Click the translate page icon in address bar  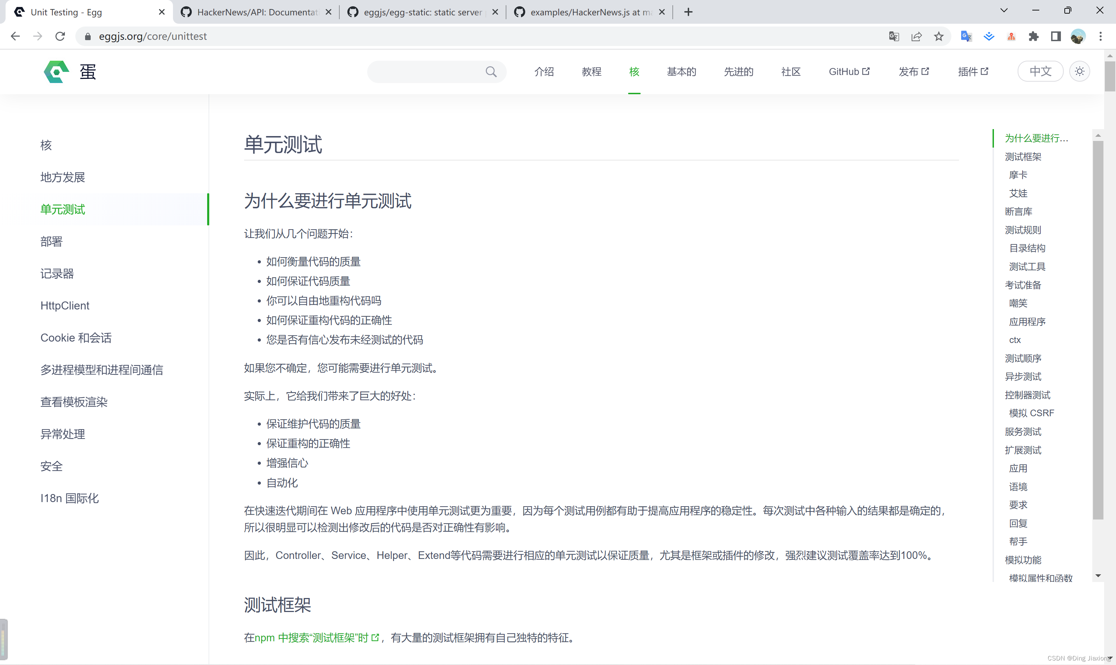[x=893, y=36]
